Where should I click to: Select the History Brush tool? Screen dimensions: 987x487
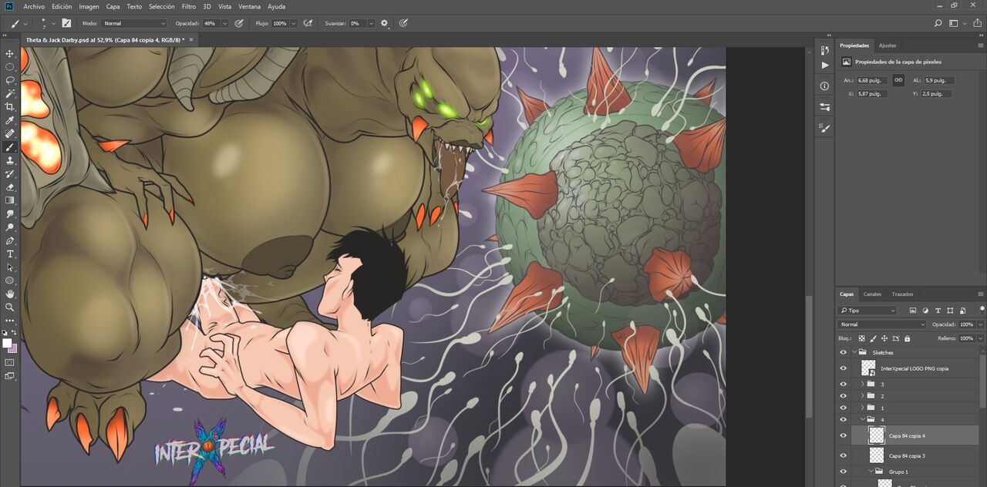(10, 173)
